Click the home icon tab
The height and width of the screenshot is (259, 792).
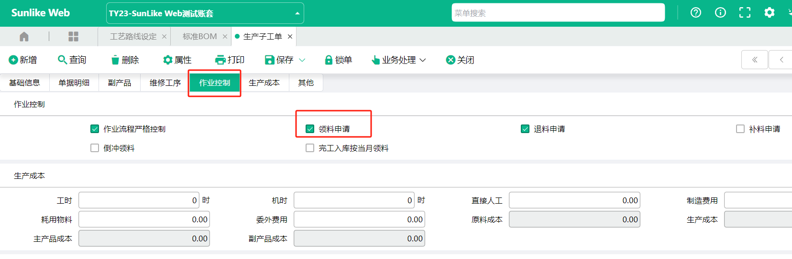(24, 37)
